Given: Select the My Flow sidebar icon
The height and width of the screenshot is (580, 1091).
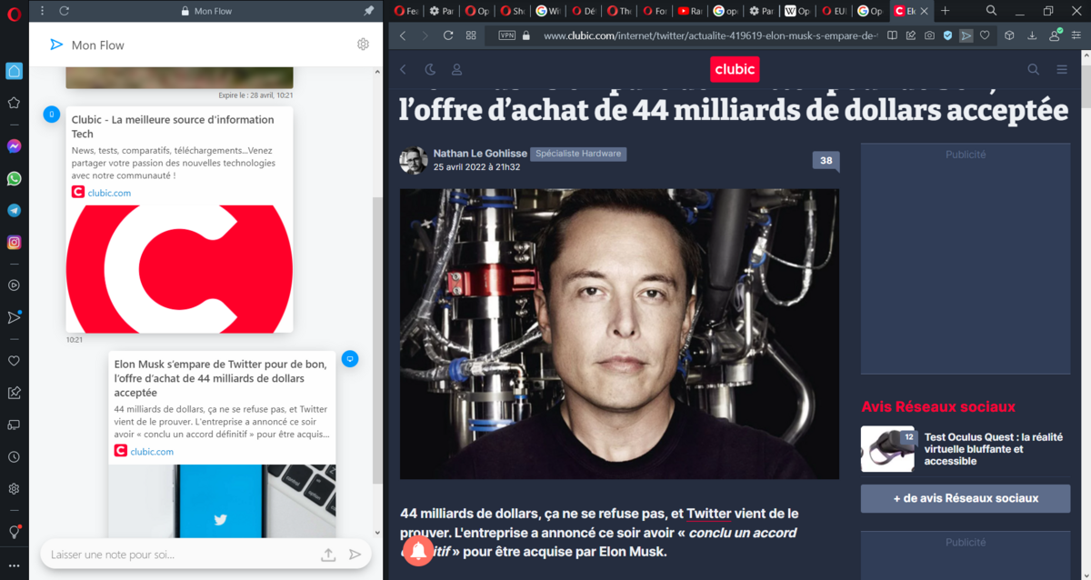Looking at the screenshot, I should point(14,317).
